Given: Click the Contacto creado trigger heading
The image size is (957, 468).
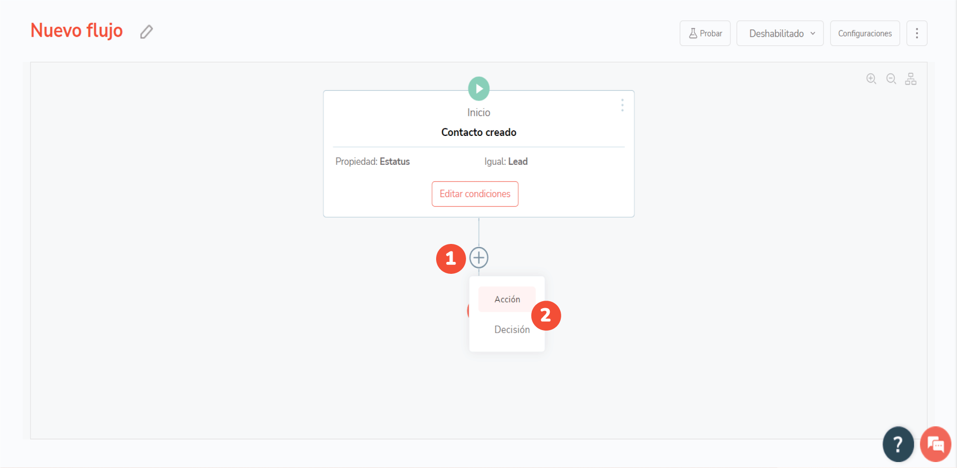Looking at the screenshot, I should (478, 132).
